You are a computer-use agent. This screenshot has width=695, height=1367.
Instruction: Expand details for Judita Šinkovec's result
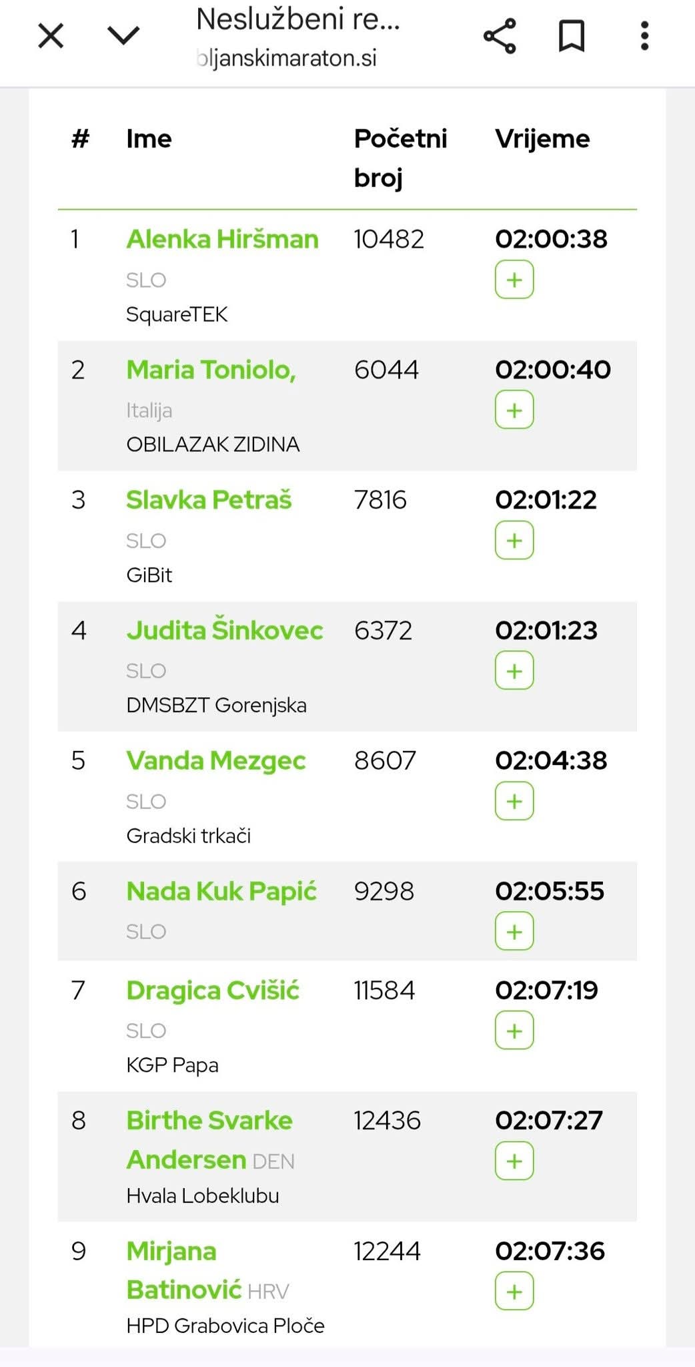[514, 670]
